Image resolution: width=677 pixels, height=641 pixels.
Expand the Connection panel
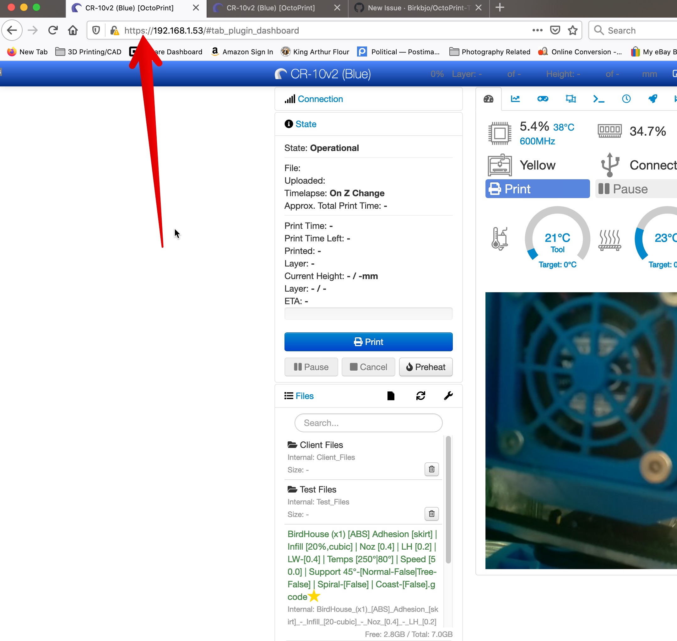(x=320, y=99)
